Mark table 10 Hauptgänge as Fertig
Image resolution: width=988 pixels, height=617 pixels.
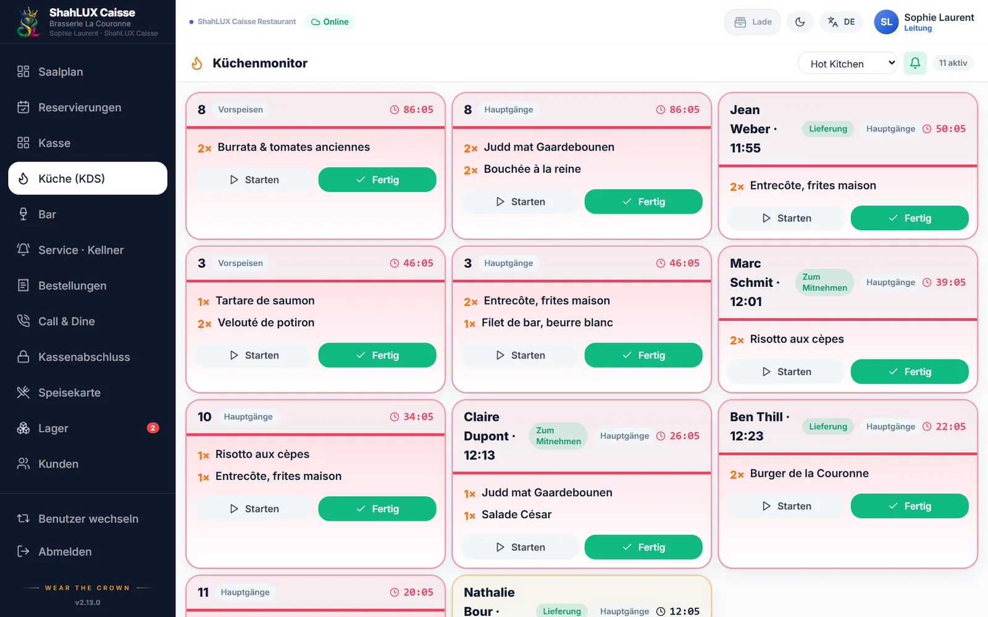(x=377, y=509)
